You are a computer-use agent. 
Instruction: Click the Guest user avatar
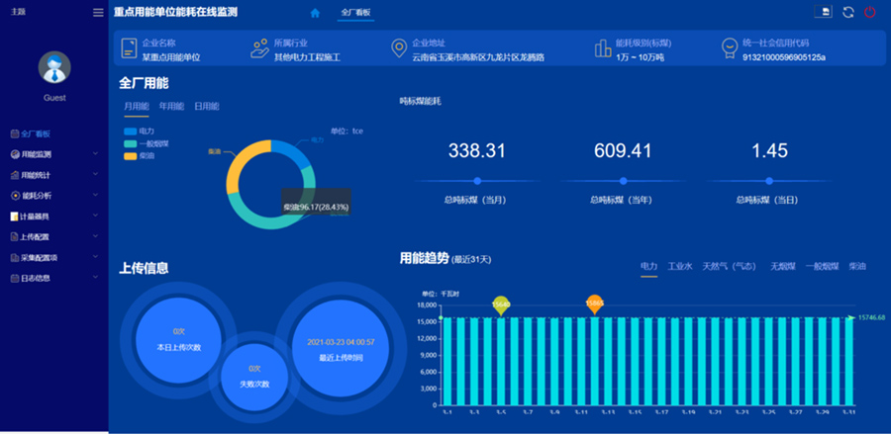click(x=53, y=67)
